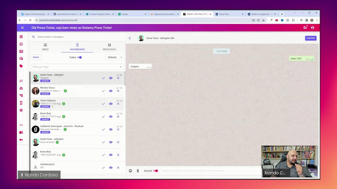Preview Victor Calazans's ticket with the eye
The width and height of the screenshot is (337, 189).
(x=111, y=104)
